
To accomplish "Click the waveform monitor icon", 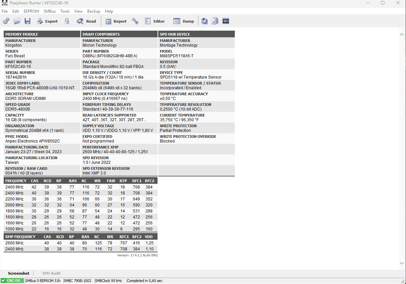I will point(226,21).
